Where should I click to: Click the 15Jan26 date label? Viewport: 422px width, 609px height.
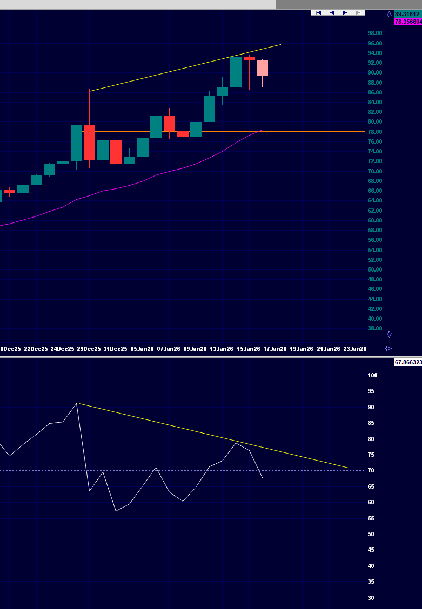249,349
